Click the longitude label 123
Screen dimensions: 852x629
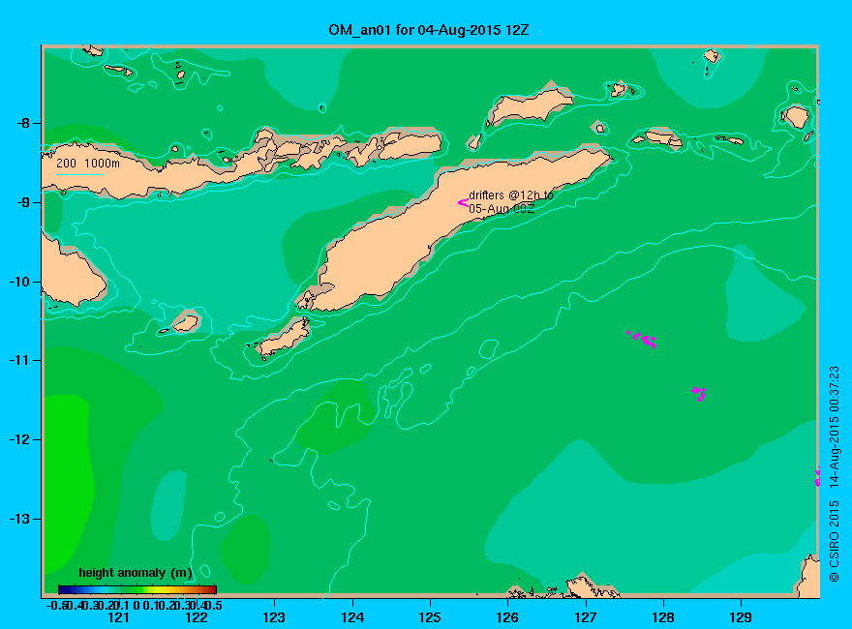pos(274,617)
